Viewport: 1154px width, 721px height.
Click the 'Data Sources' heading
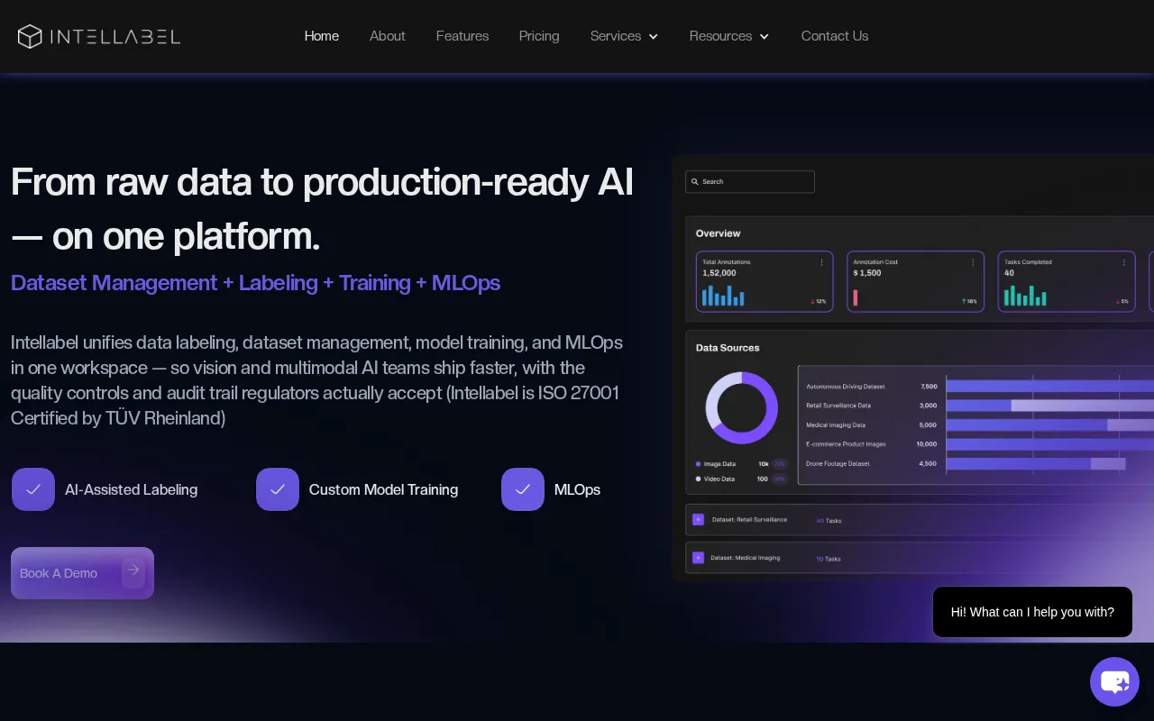click(x=728, y=348)
